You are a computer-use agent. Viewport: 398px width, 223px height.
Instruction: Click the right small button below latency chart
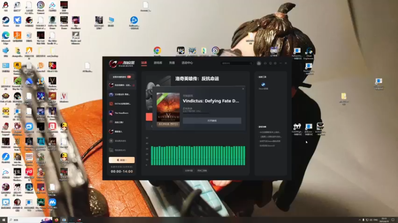pyautogui.click(x=202, y=170)
